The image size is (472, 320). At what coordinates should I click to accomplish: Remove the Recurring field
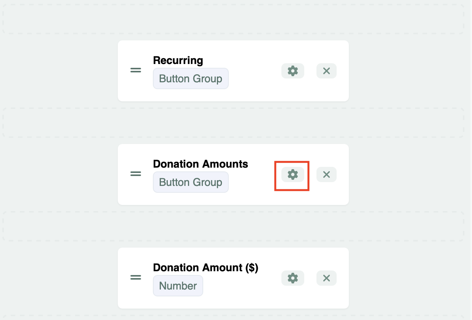(x=326, y=71)
